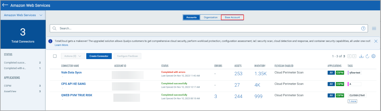
Task: Click the Create Connector button
Action: click(x=99, y=56)
